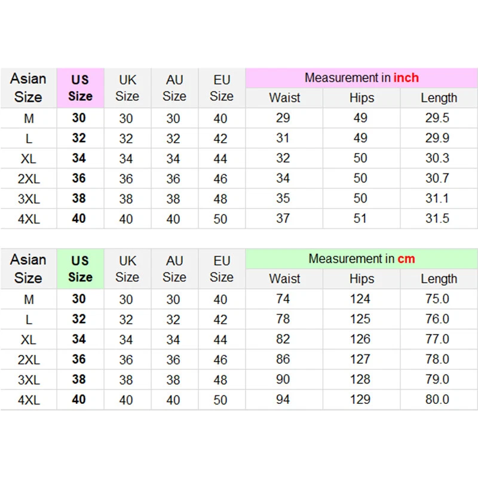Click the 126 hips value
The height and width of the screenshot is (478, 478).
tap(360, 339)
